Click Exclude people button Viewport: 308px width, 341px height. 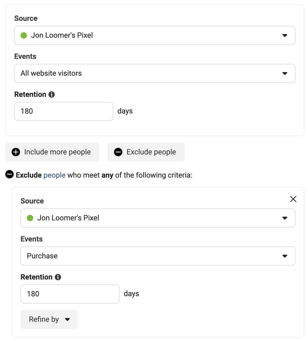click(146, 152)
